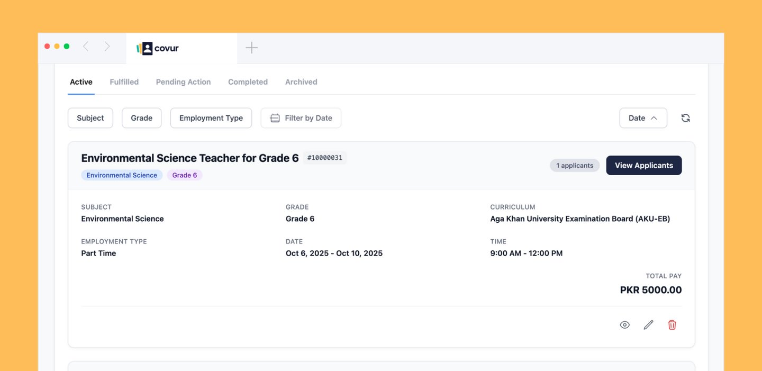Click the red close window button
The image size is (762, 371).
(47, 47)
